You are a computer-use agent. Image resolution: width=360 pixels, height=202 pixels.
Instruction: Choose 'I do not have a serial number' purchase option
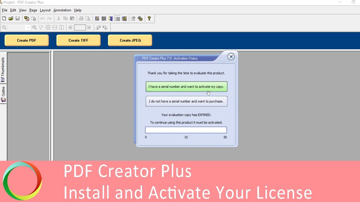pos(186,101)
